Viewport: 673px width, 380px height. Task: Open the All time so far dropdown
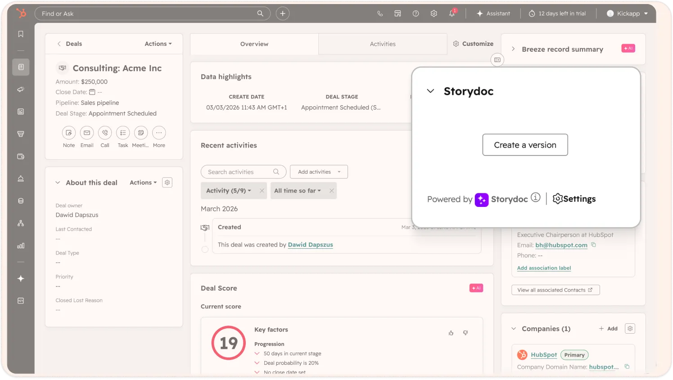click(x=298, y=191)
